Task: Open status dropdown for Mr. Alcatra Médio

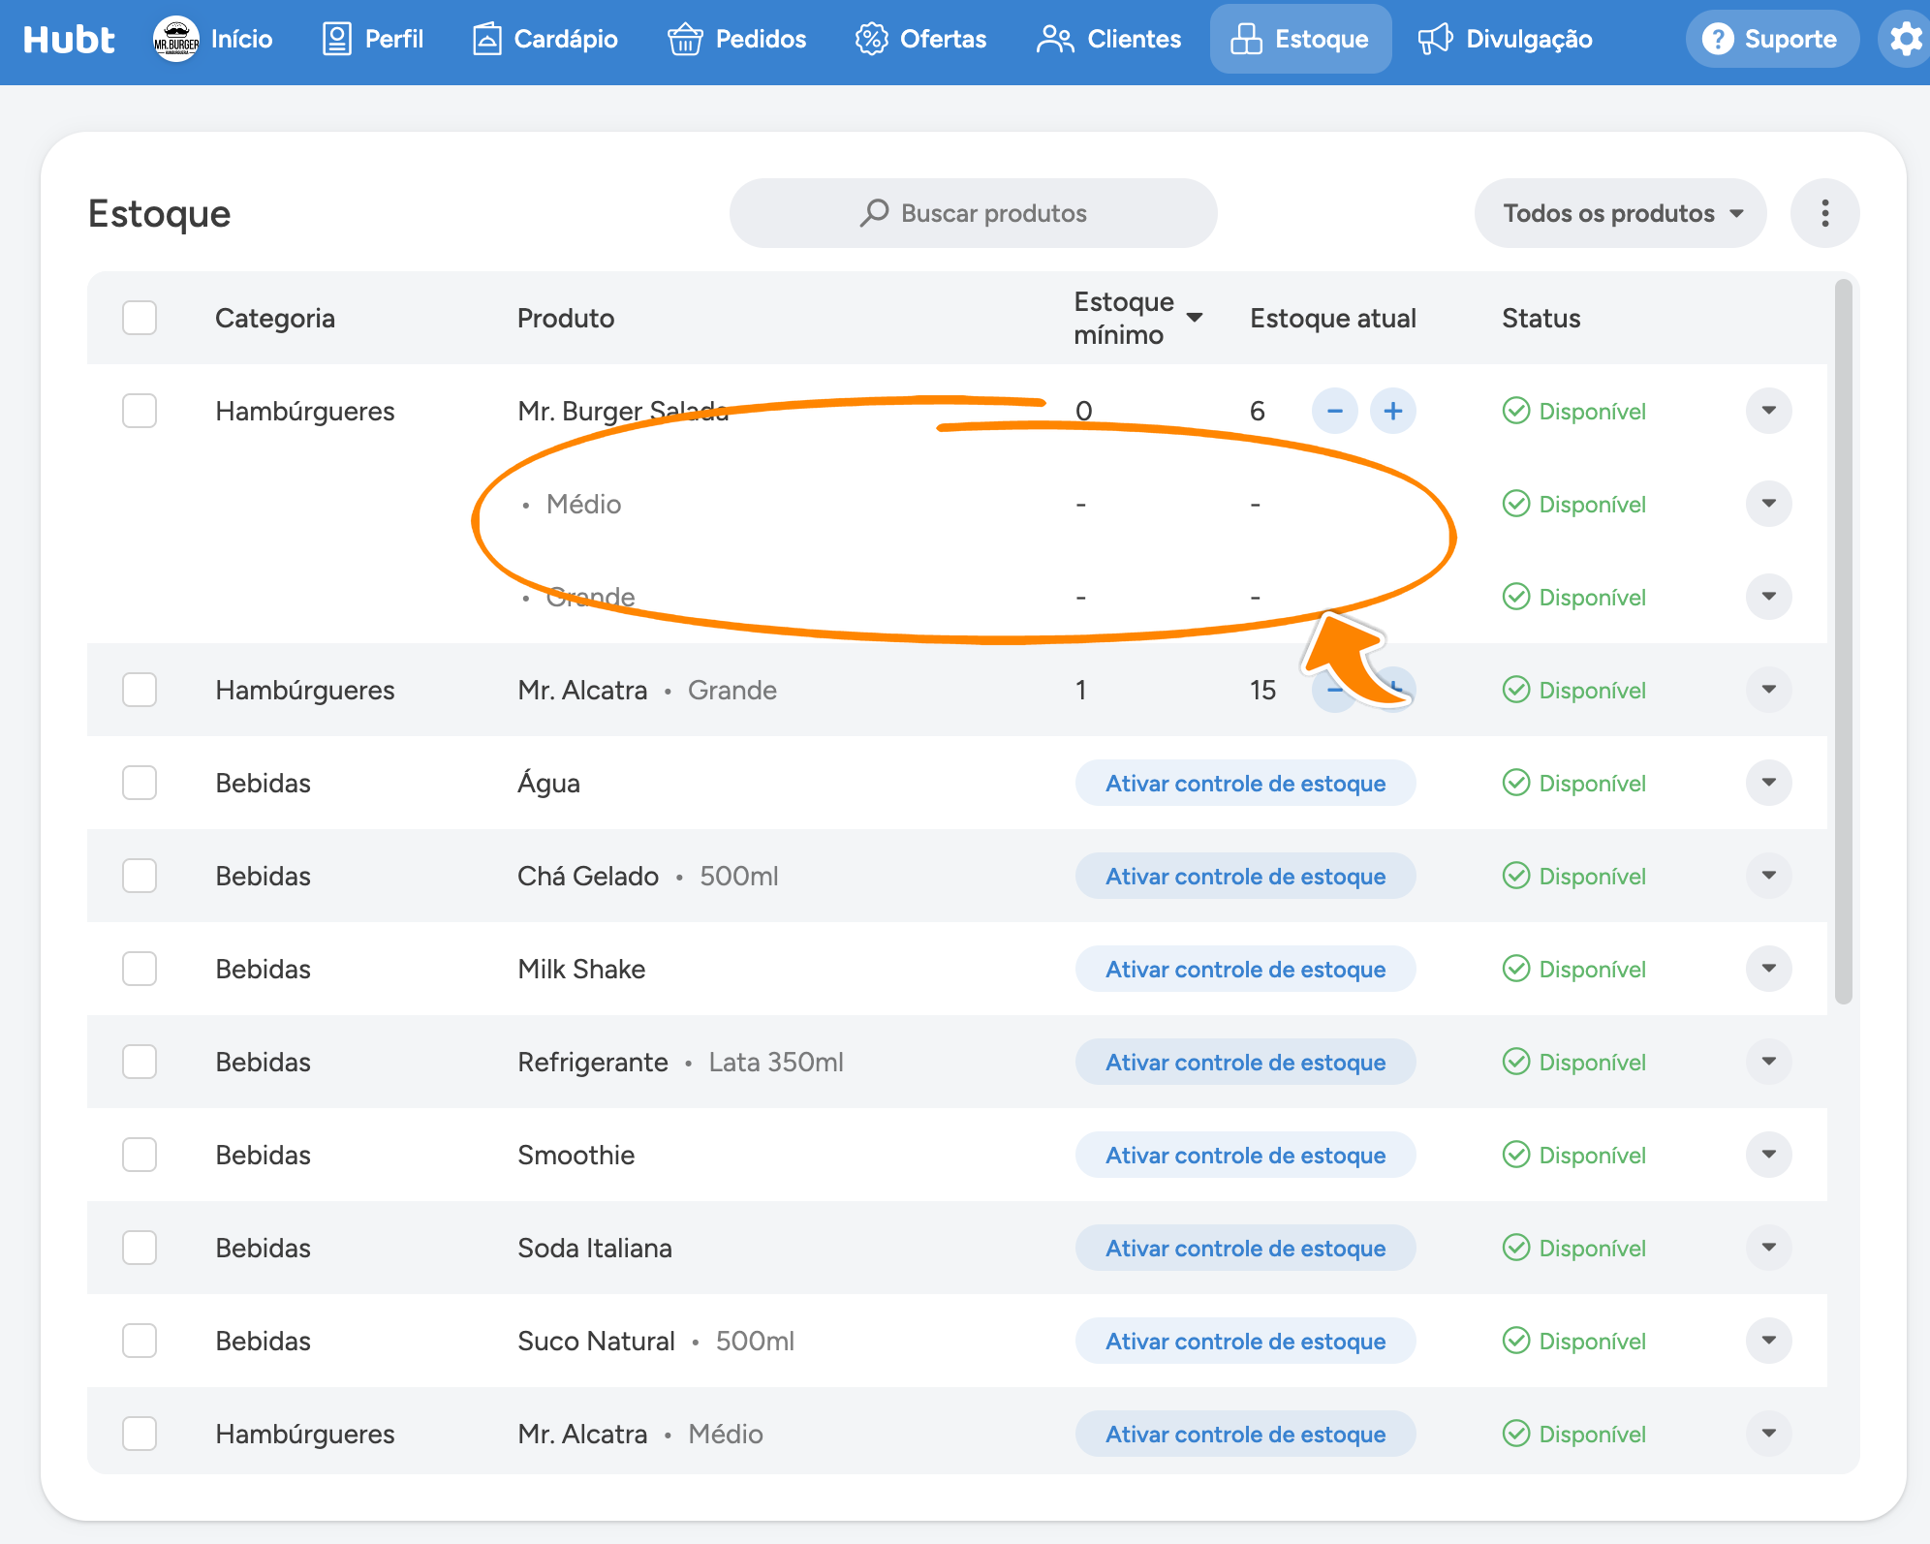Action: [1768, 1434]
